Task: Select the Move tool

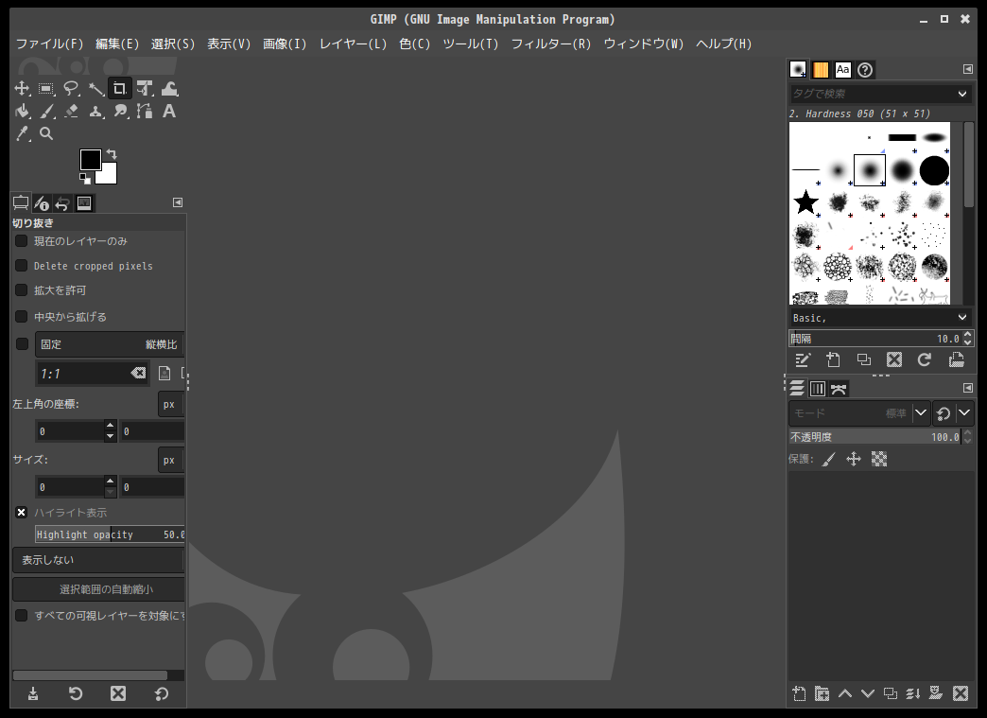Action: [x=22, y=89]
